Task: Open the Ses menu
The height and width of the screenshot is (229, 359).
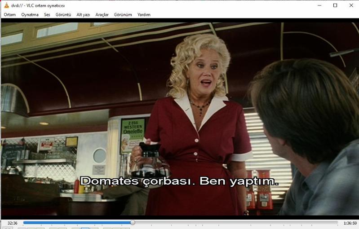Action: 47,15
